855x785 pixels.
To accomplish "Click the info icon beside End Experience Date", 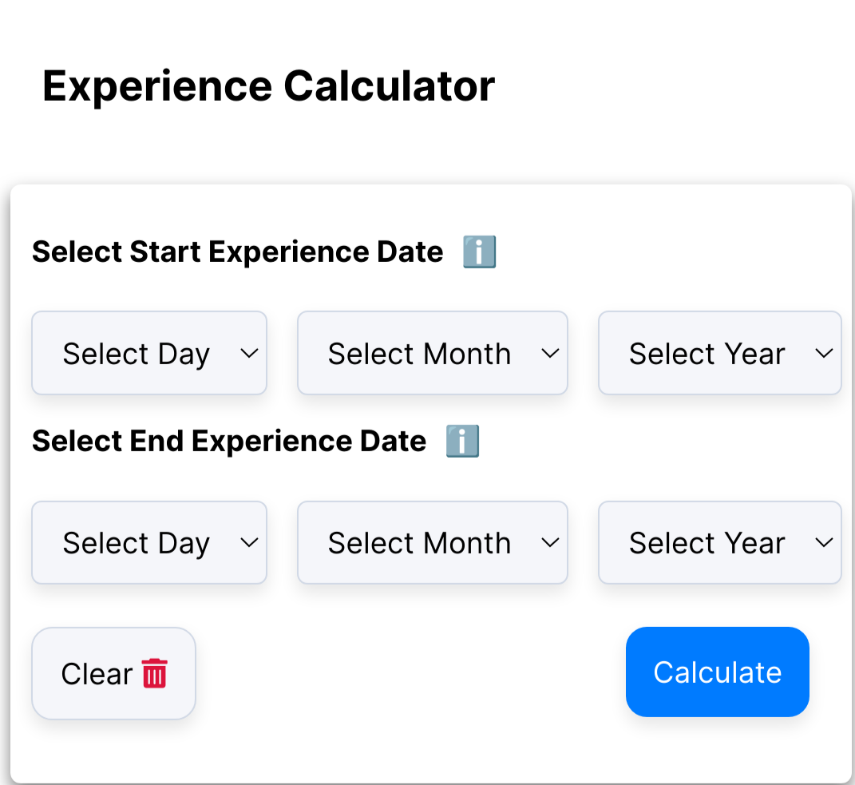I will (463, 440).
